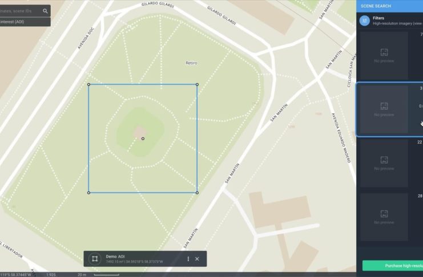Click the Demo AOI area and coordinates text
Image resolution: width=423 pixels, height=277 pixels.
pyautogui.click(x=134, y=262)
